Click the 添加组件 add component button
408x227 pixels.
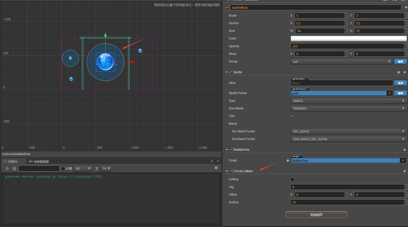click(316, 215)
